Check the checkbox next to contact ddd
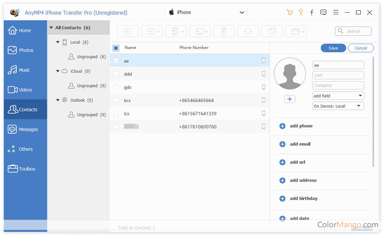383x236 pixels. [x=116, y=74]
